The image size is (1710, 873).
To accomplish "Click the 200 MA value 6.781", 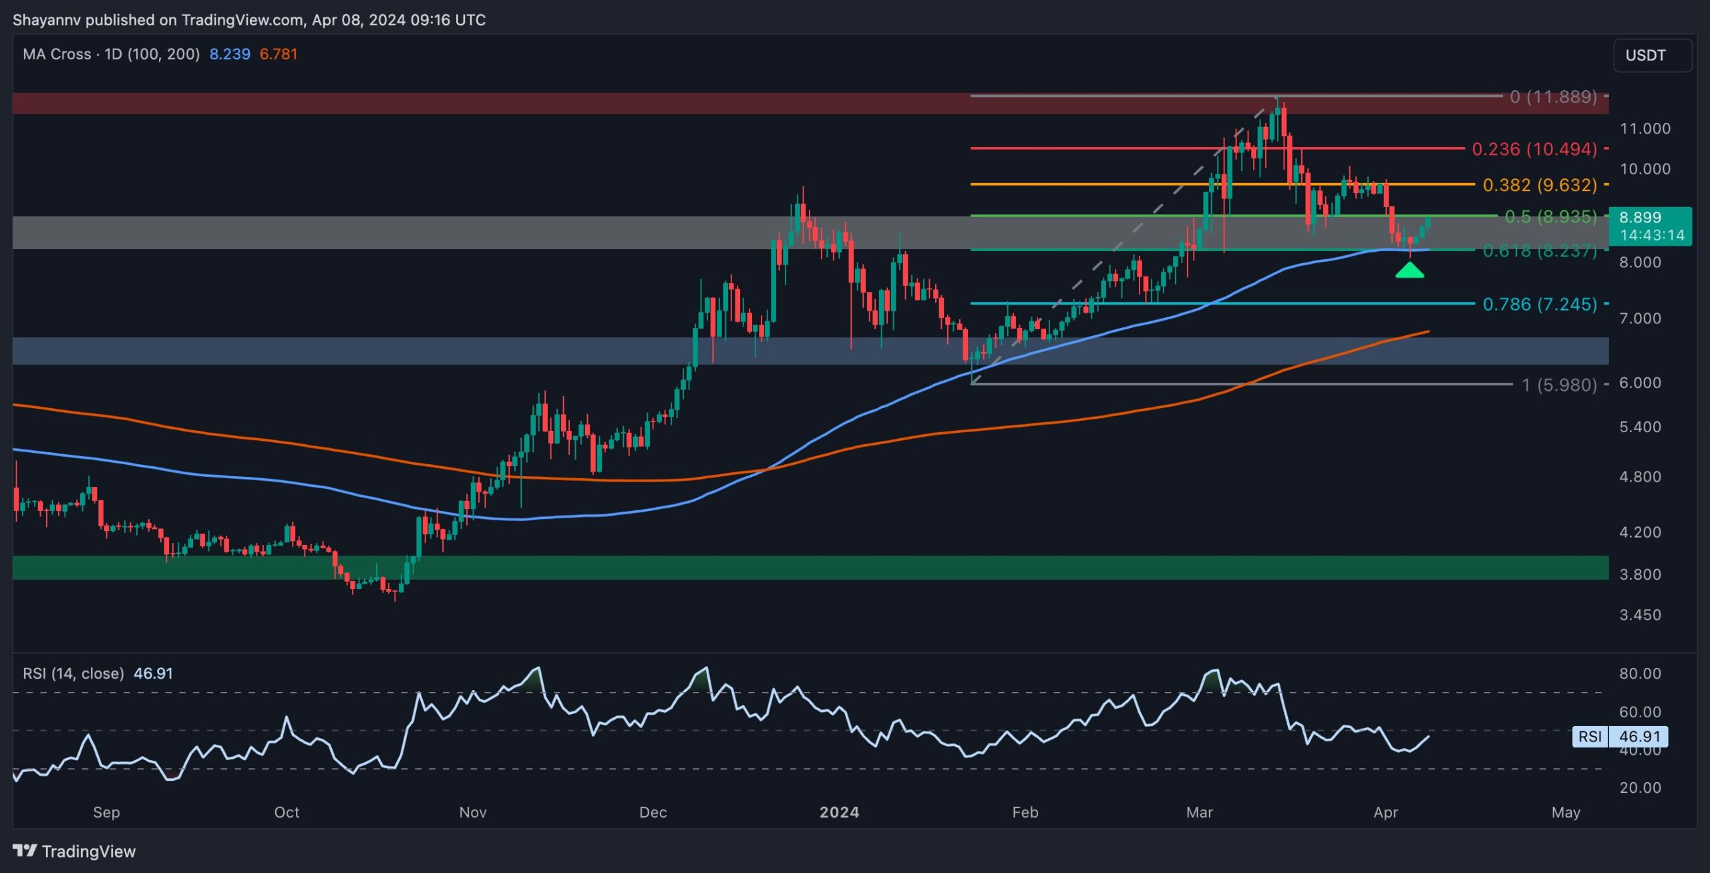I will coord(279,54).
